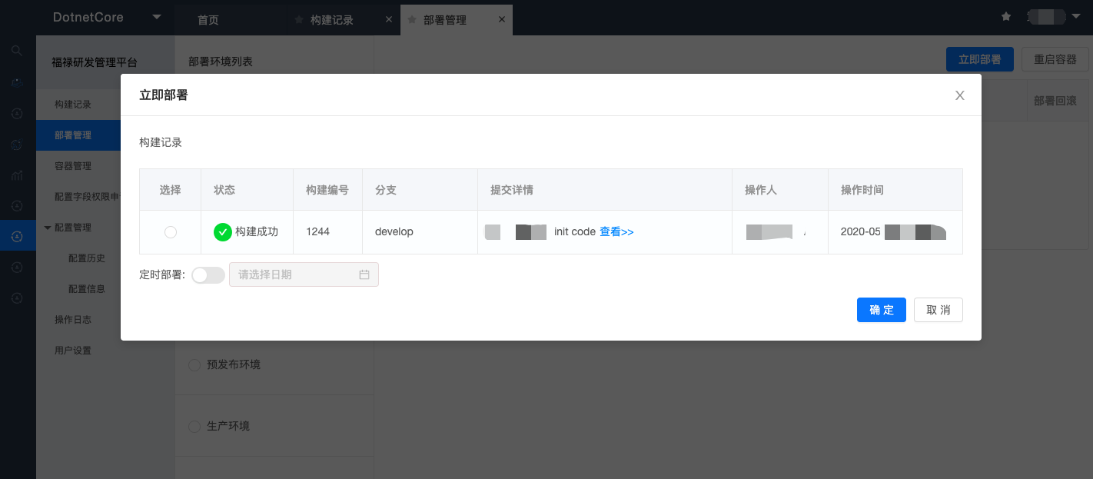The width and height of the screenshot is (1093, 479).
Task: Click star icon on 部署管理 tab
Action: 412,20
